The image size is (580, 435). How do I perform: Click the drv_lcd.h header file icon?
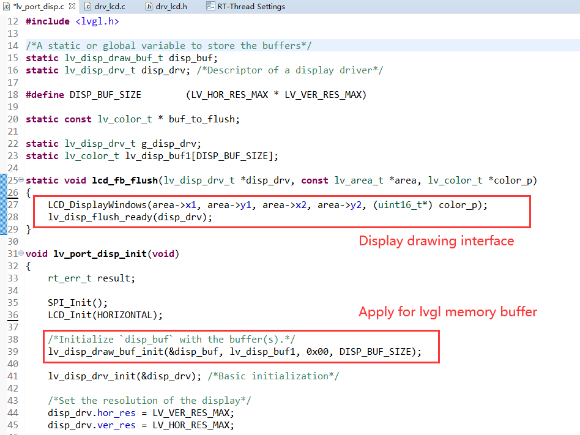coord(149,7)
